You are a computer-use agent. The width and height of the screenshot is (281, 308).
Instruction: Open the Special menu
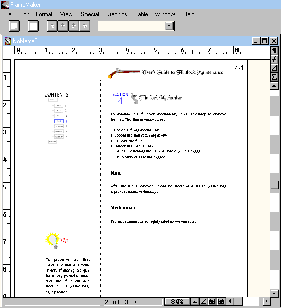[90, 14]
